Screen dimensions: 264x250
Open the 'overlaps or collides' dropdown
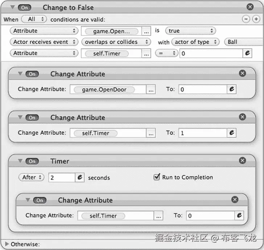(x=116, y=42)
